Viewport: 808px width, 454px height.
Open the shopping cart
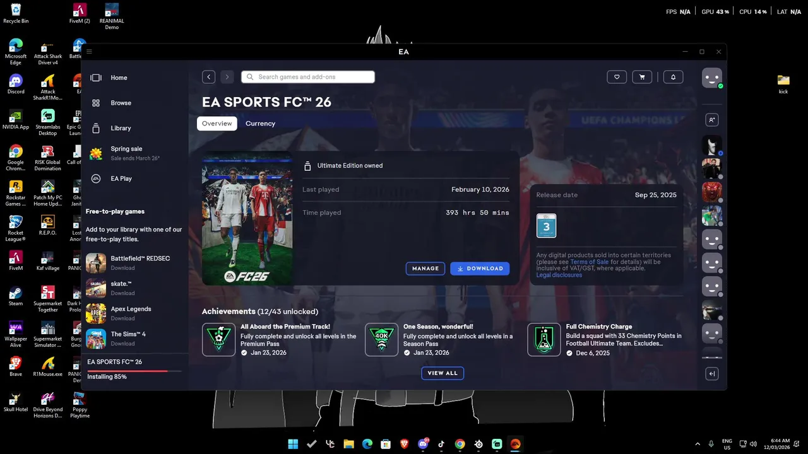pyautogui.click(x=642, y=77)
